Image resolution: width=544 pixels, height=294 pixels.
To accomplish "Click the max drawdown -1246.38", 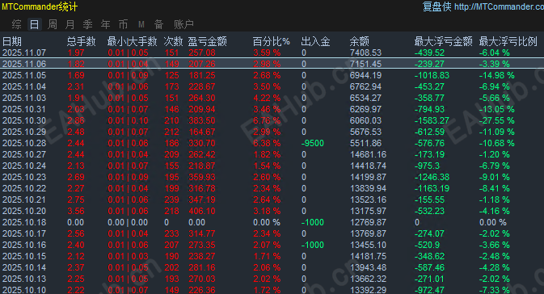I will [432, 177].
